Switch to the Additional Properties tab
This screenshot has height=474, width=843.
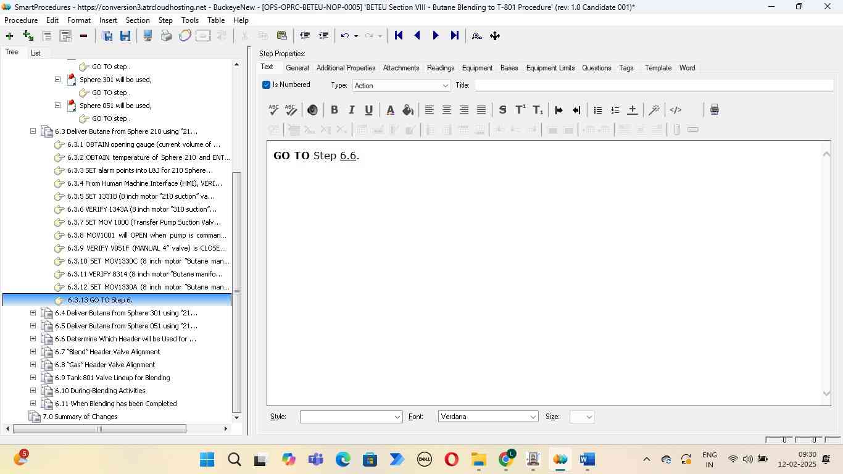346,68
